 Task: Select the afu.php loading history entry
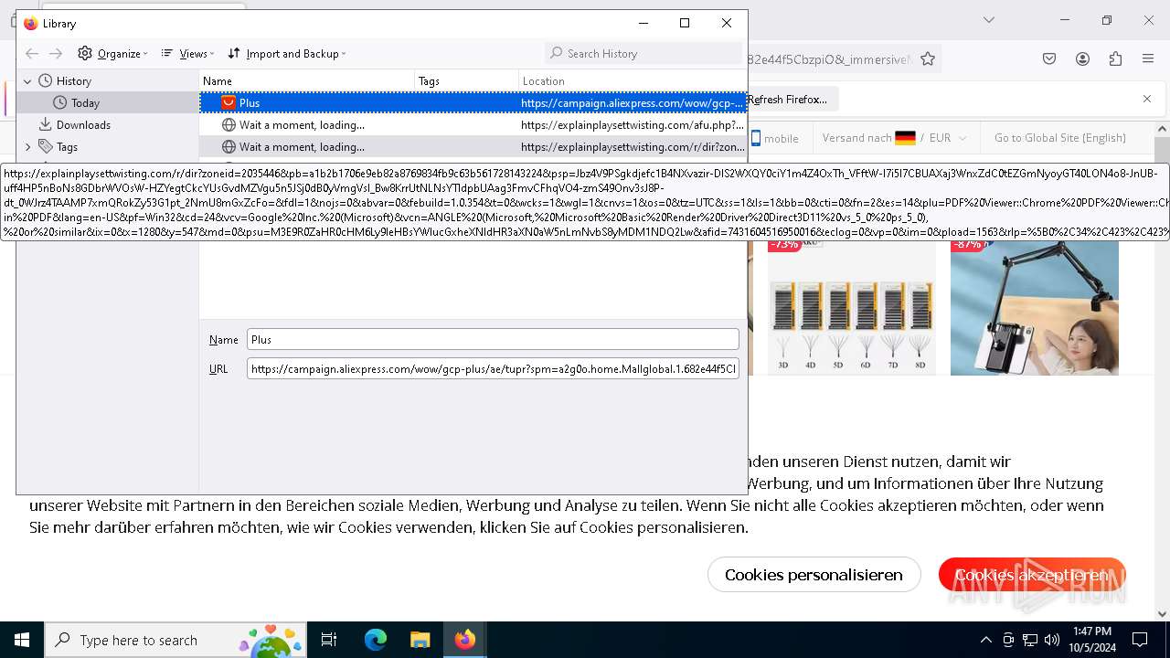(473, 125)
